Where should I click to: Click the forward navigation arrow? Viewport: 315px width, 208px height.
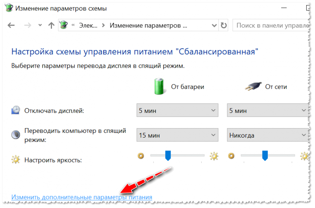28,25
